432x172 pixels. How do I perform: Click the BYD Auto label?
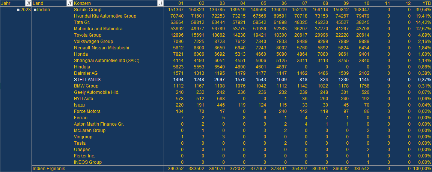click(83, 98)
